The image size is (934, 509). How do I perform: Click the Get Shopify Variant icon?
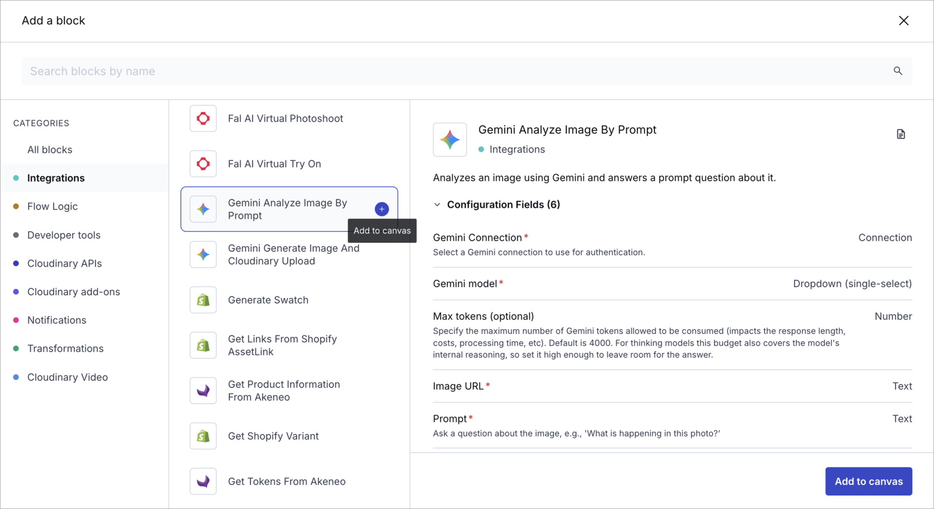click(203, 436)
